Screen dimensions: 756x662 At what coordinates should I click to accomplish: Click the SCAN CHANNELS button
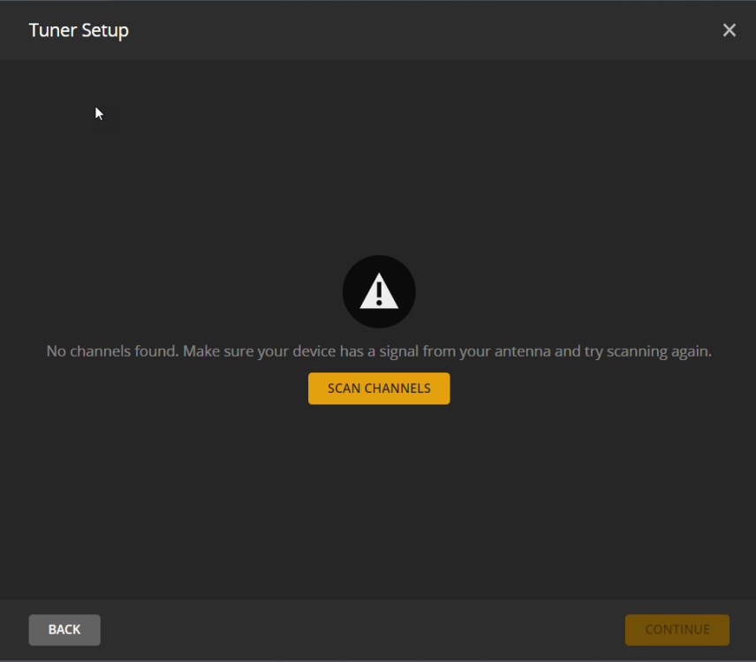pyautogui.click(x=379, y=388)
